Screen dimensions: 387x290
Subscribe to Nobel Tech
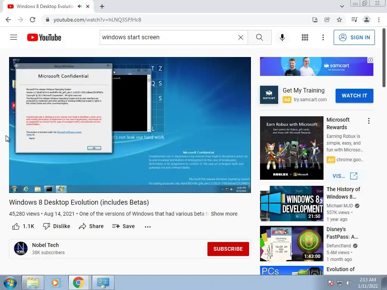tap(228, 249)
